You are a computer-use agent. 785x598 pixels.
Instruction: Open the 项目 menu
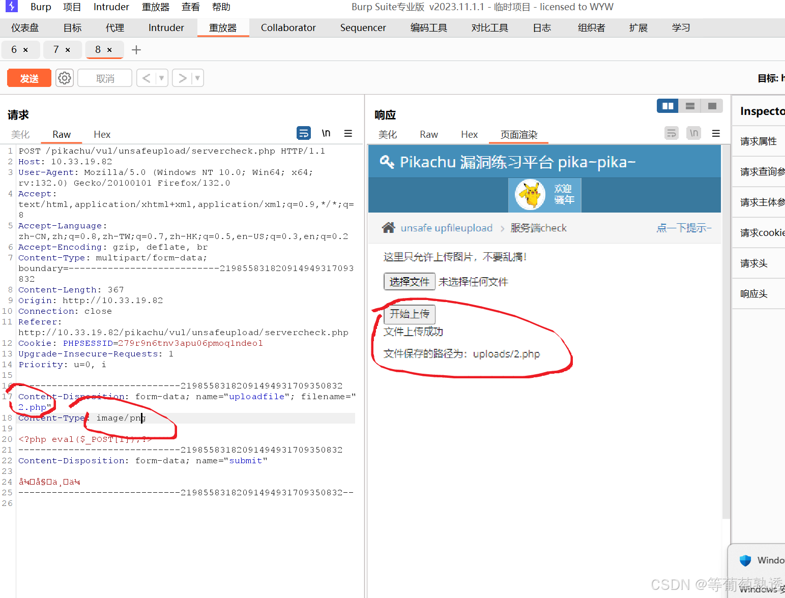tap(72, 7)
